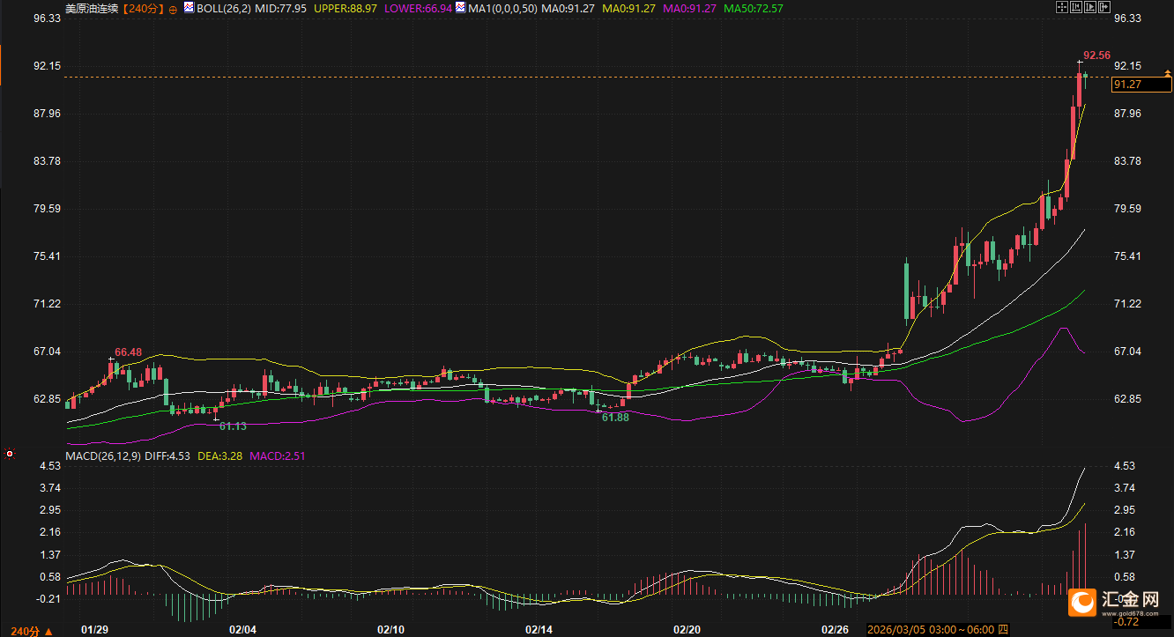Click the 61.13 low price marker
Image resolution: width=1174 pixels, height=637 pixels.
point(233,426)
